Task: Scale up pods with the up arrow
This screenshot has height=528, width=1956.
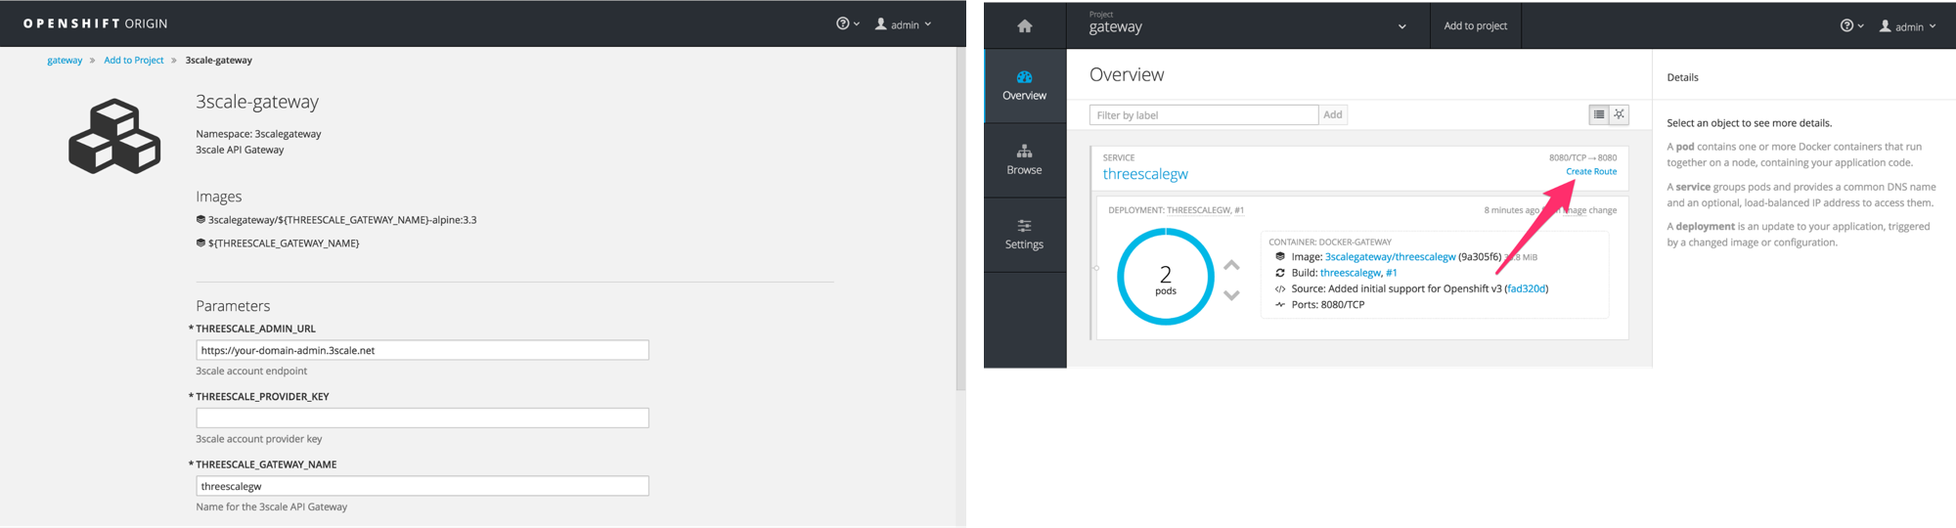Action: pyautogui.click(x=1231, y=265)
